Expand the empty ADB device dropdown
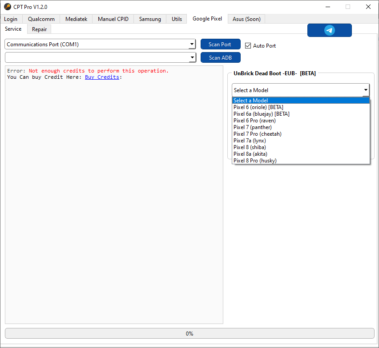The image size is (379, 348). (100, 57)
